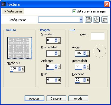Click the Ambiente value field
This screenshot has width=111, height=105.
point(51,67)
